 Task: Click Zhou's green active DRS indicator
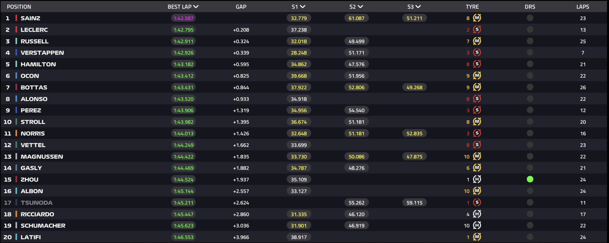tap(530, 179)
